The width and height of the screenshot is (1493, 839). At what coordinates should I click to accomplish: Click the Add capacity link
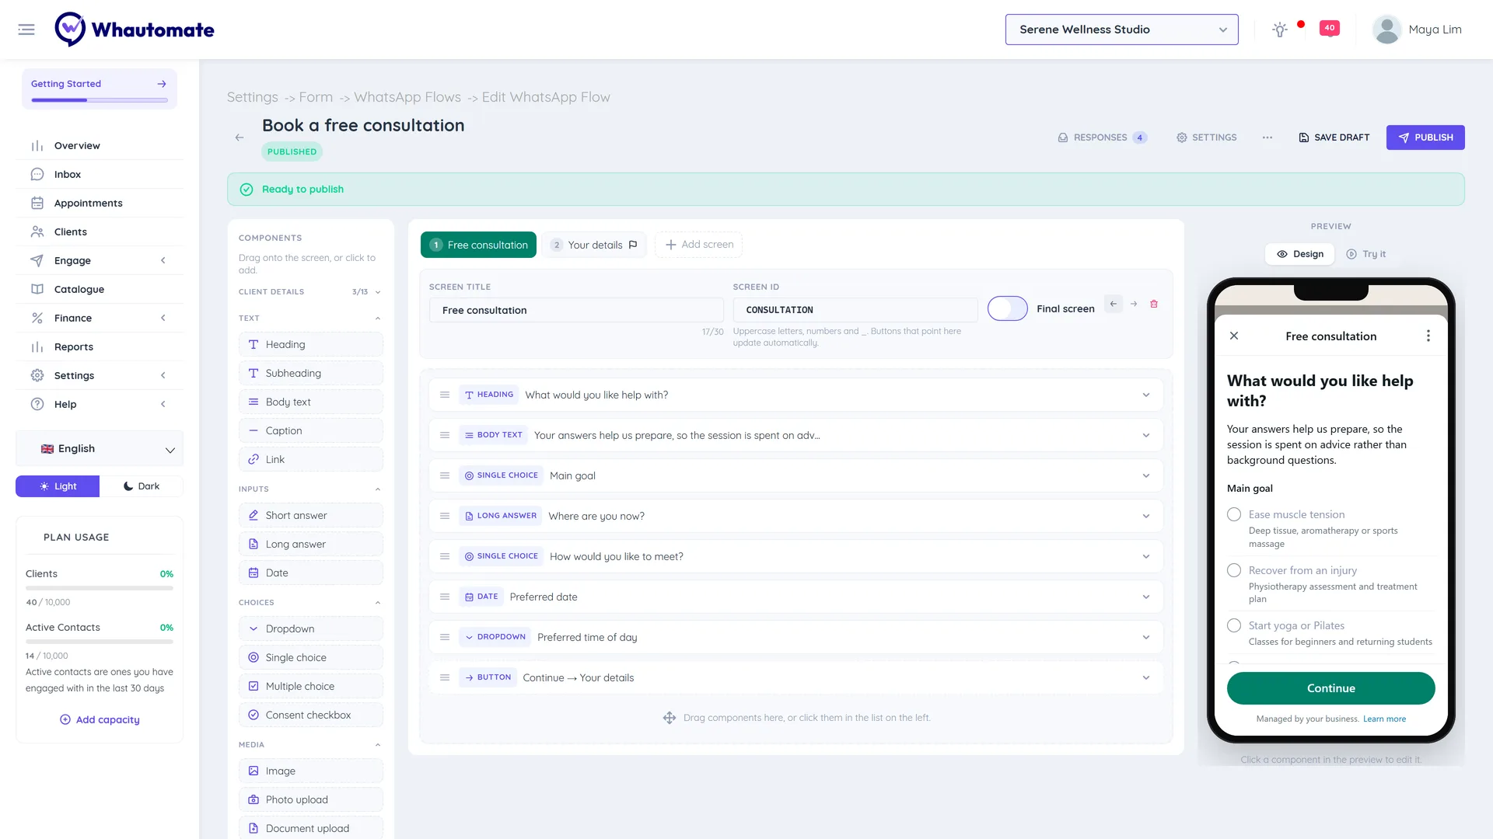[100, 720]
